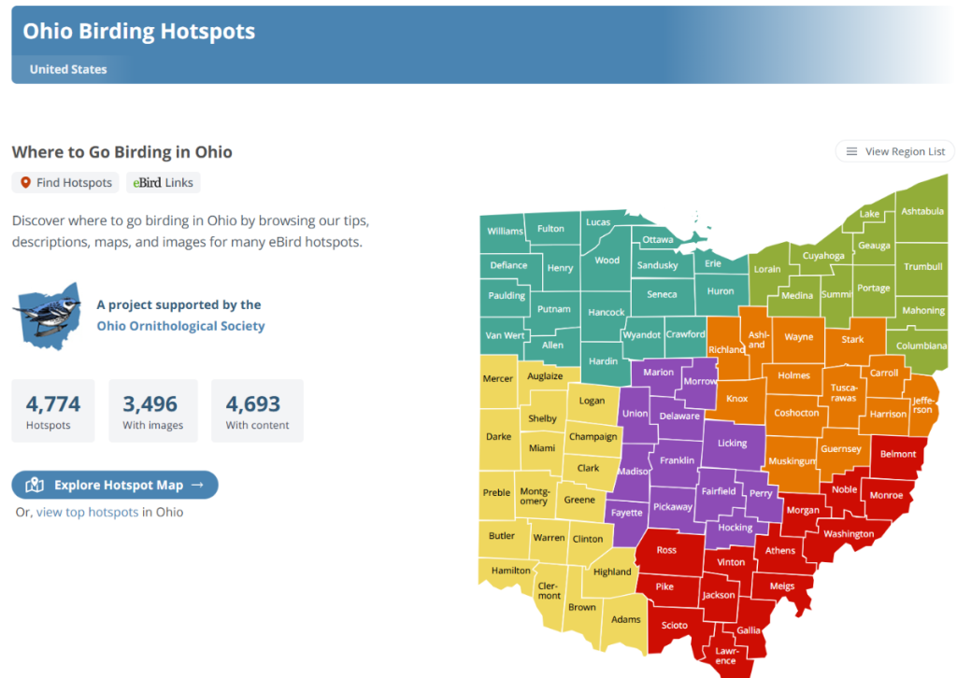The height and width of the screenshot is (678, 957).
Task: Select Stark county in the orange region
Action: [853, 340]
